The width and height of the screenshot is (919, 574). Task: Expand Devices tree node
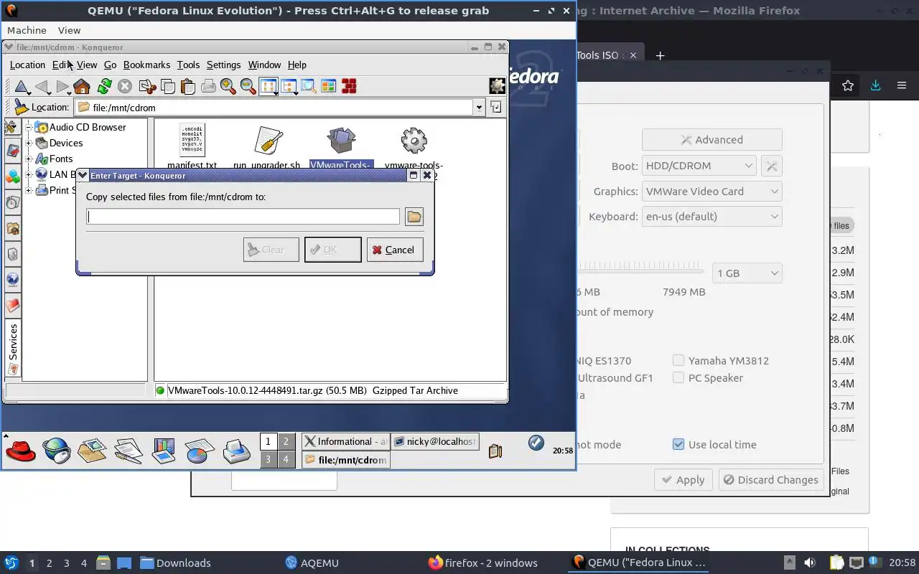[29, 143]
